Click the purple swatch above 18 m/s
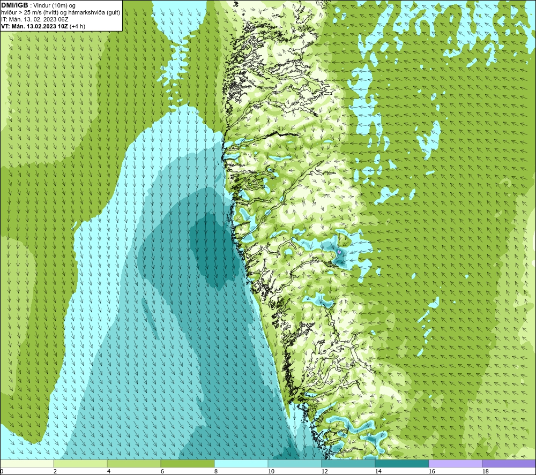 click(x=509, y=463)
